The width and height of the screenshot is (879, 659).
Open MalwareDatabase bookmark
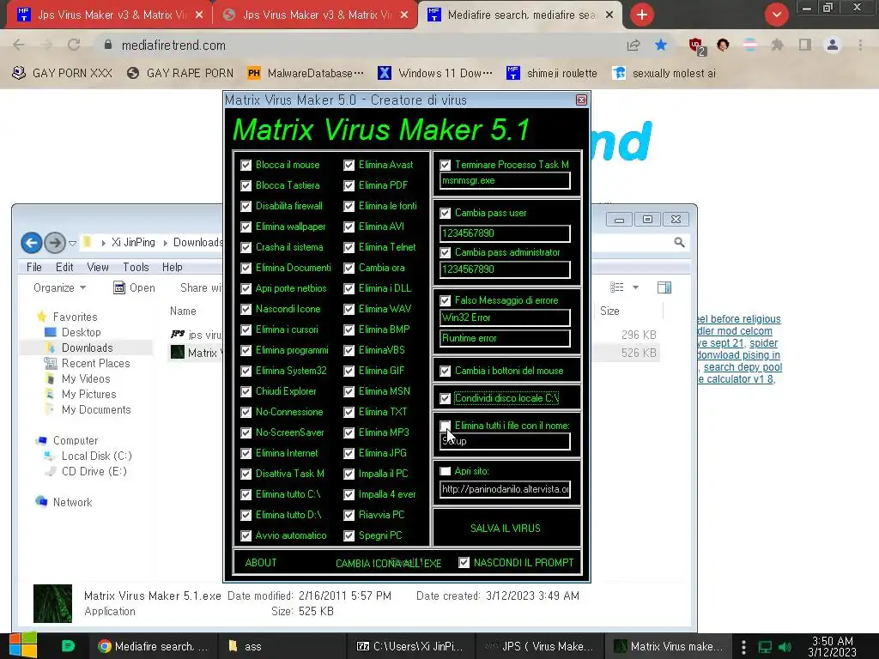pyautogui.click(x=306, y=73)
